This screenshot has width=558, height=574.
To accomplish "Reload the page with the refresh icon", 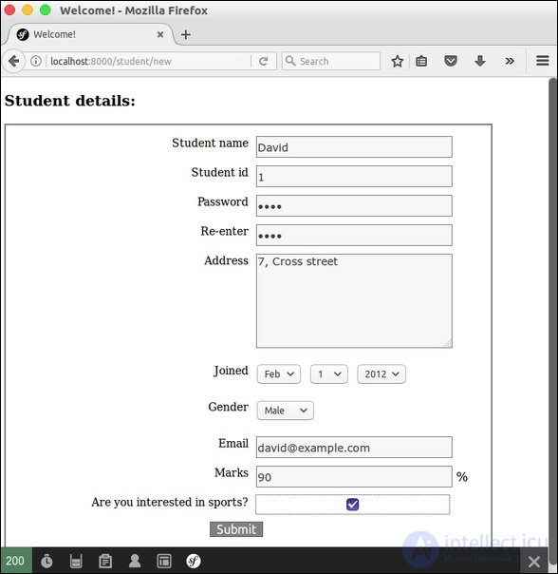I will [263, 61].
